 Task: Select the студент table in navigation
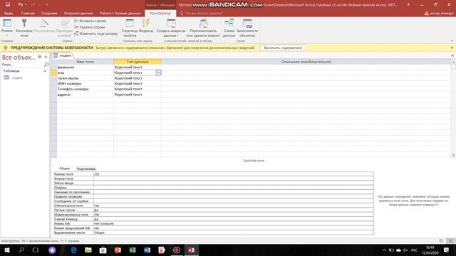pyautogui.click(x=17, y=78)
